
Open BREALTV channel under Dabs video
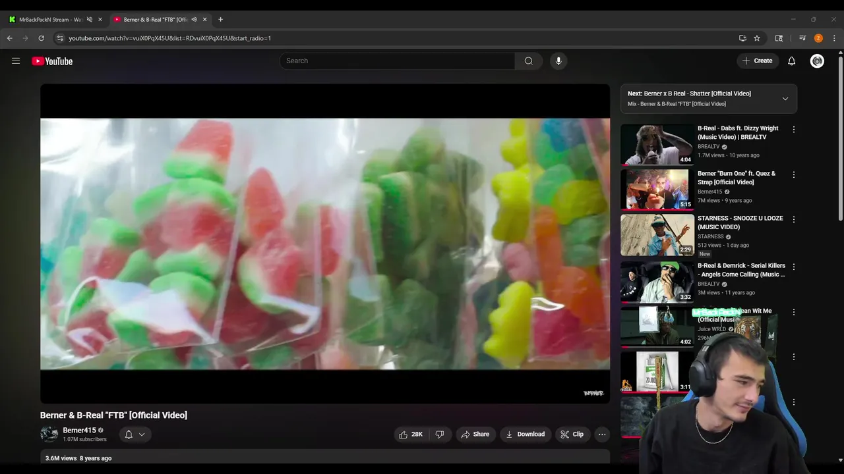pyautogui.click(x=709, y=147)
